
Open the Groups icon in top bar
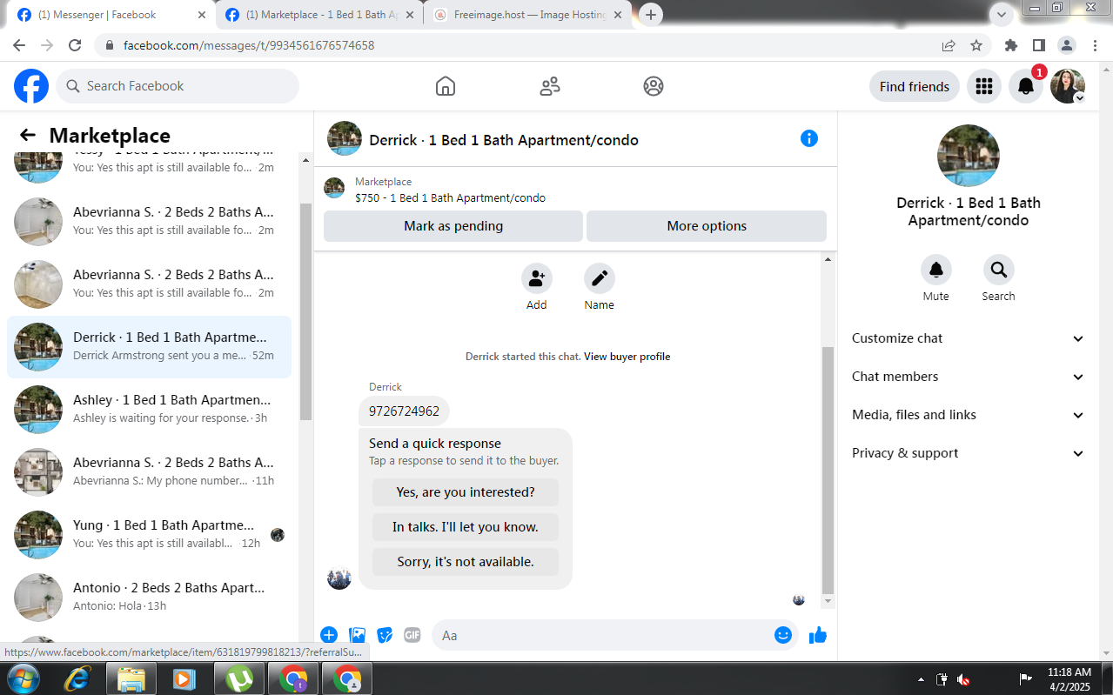click(654, 86)
